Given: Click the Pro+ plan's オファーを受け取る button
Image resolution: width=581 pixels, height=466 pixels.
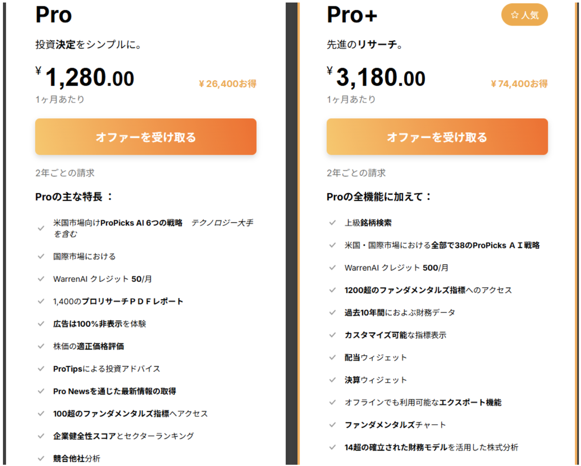Looking at the screenshot, I should point(437,137).
